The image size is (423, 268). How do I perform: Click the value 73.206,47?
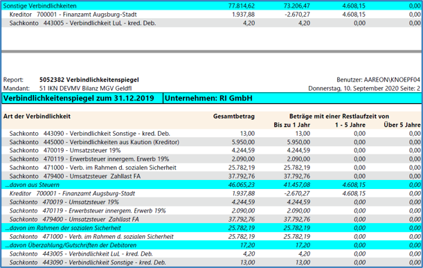point(296,6)
